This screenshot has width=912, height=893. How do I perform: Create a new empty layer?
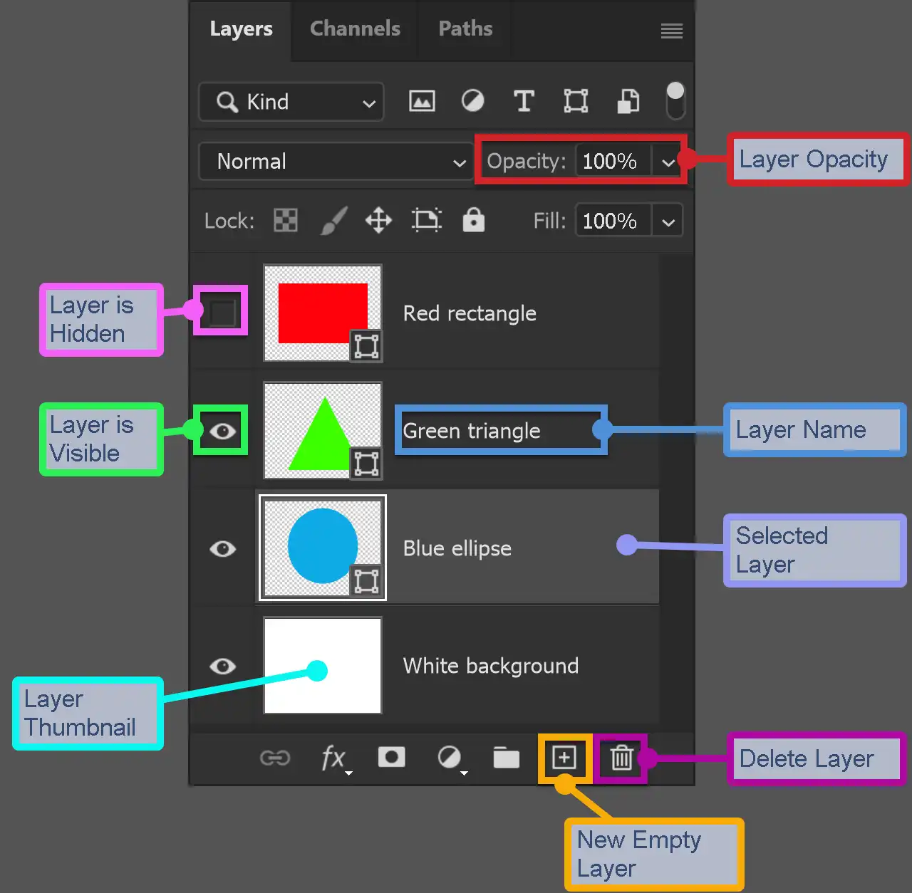point(564,758)
